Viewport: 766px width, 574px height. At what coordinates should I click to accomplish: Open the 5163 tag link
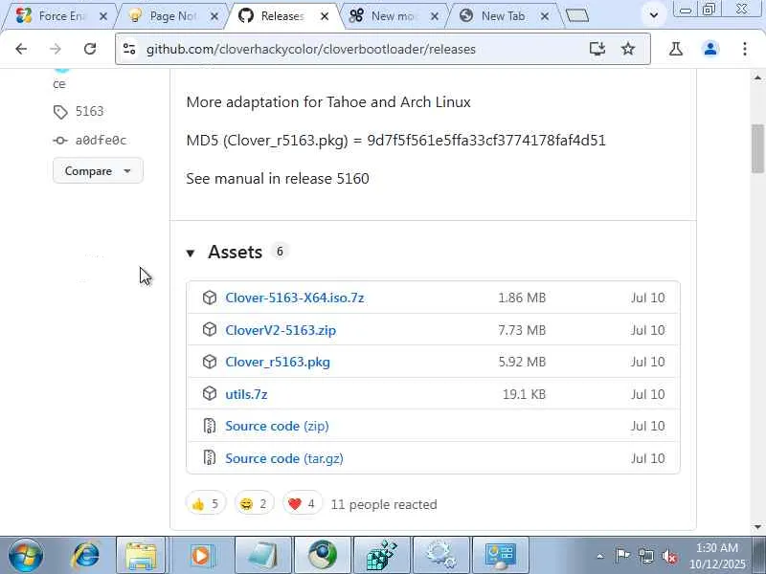click(x=89, y=111)
